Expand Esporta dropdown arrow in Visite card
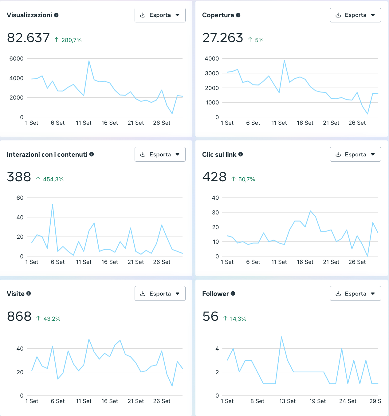The width and height of the screenshot is (389, 416). (177, 294)
